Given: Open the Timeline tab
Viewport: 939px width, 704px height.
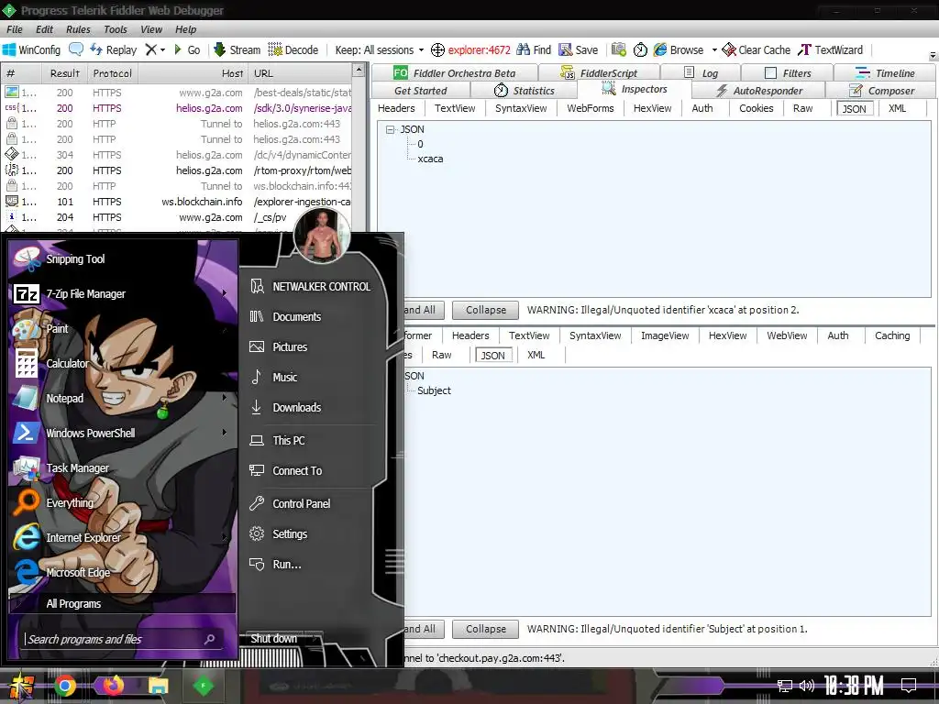Looking at the screenshot, I should coord(885,73).
